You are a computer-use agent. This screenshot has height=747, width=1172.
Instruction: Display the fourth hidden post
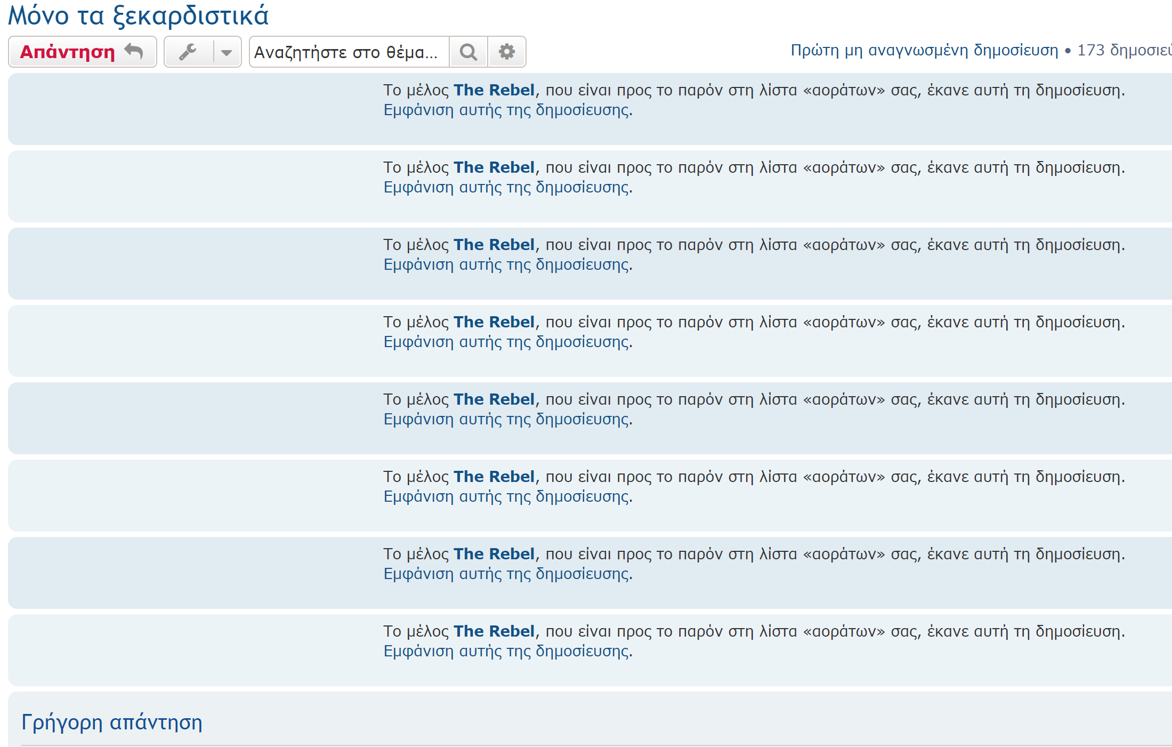coord(507,342)
